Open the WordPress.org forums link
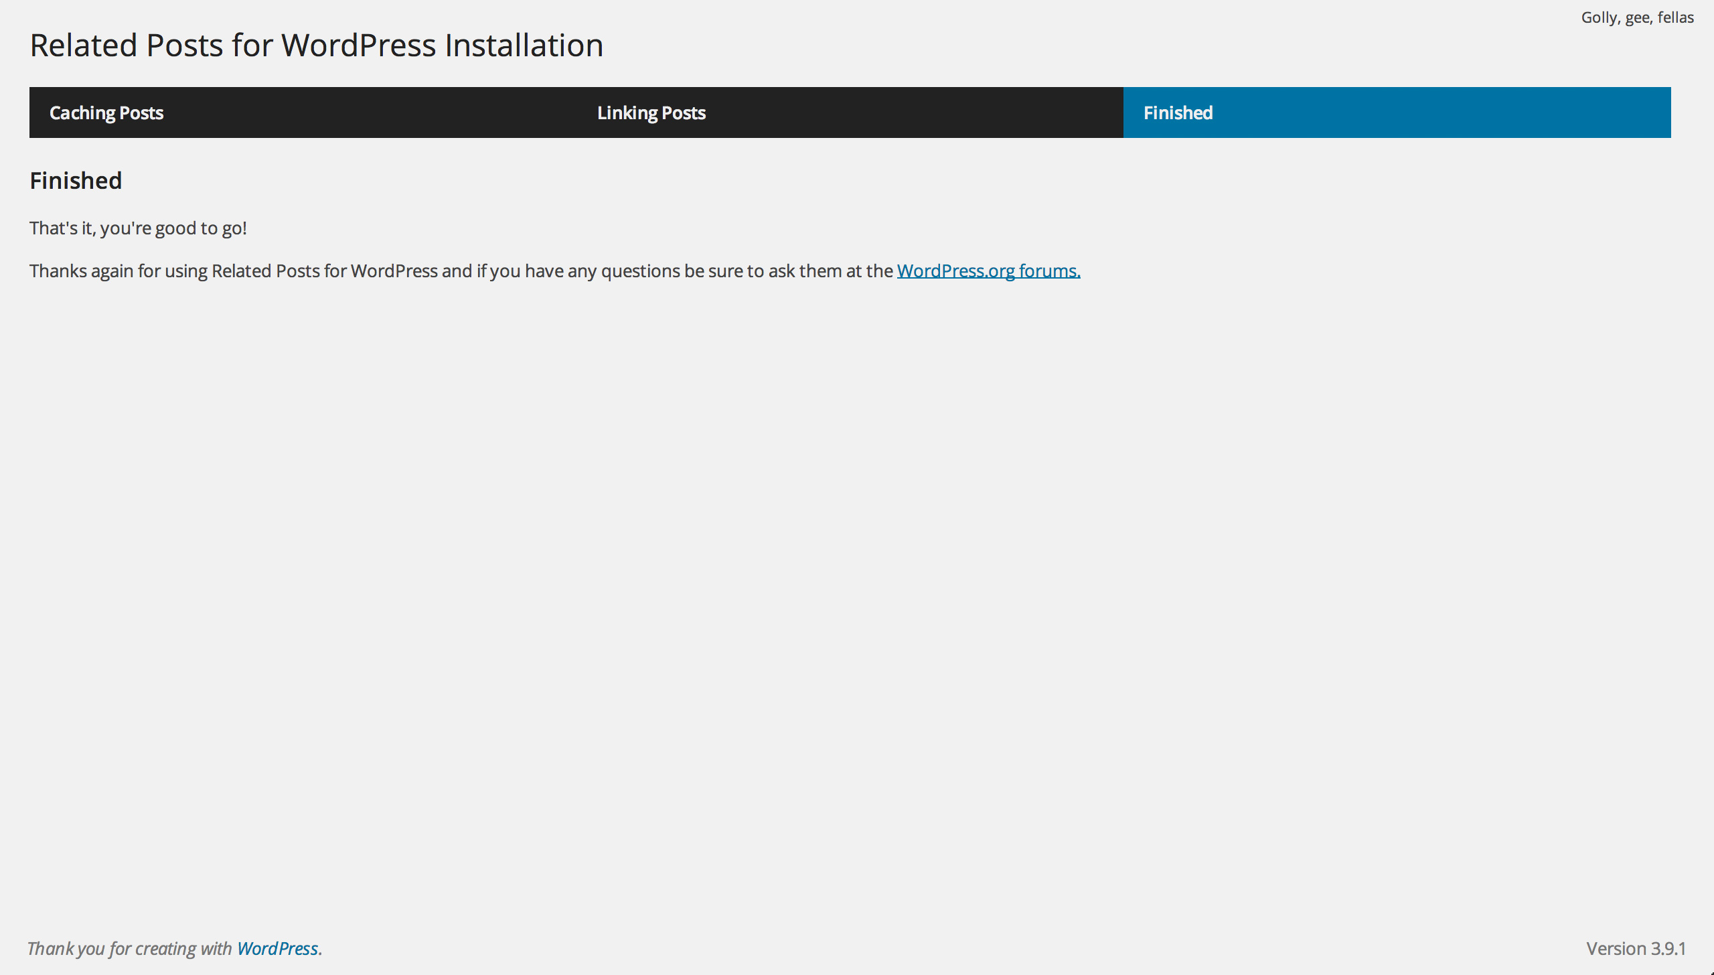 coord(988,271)
